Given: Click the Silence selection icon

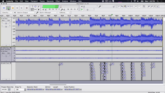Looking at the screenshot, I should coord(131,6).
